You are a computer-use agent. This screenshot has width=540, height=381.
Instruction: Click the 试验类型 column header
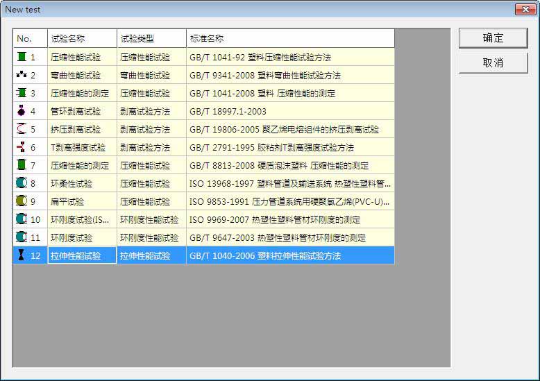coord(151,39)
